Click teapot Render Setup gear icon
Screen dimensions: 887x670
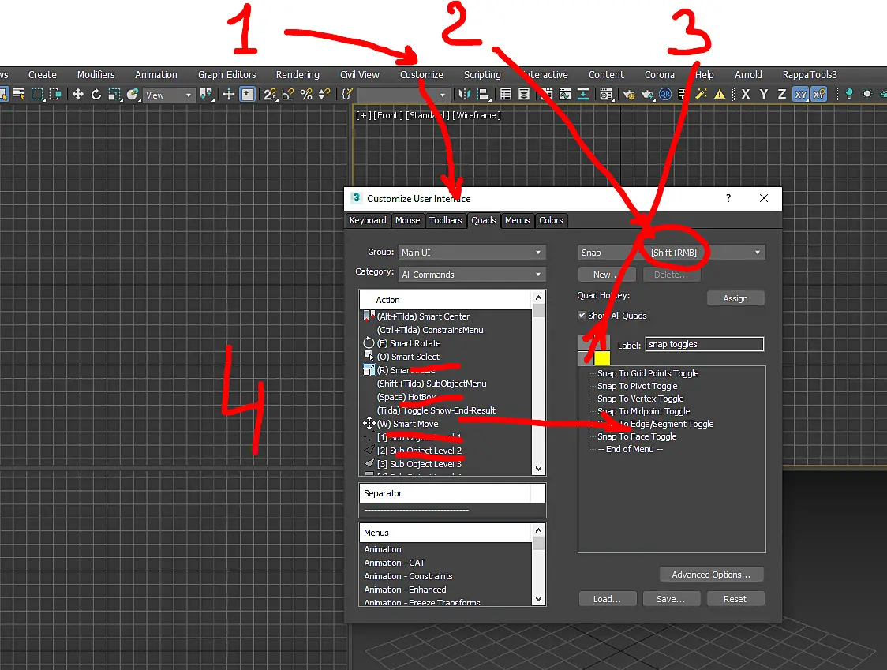(628, 95)
